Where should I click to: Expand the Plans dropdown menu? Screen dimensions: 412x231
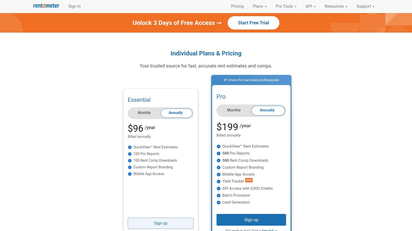click(260, 6)
